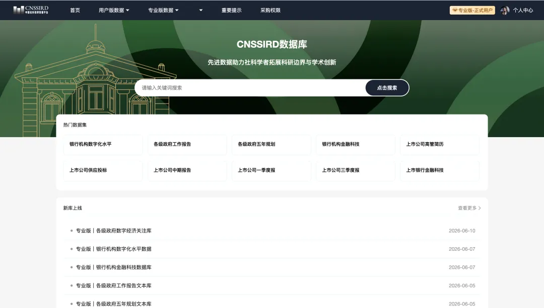
Task: Open 上市公司中期报告 dataset card
Action: click(x=187, y=170)
